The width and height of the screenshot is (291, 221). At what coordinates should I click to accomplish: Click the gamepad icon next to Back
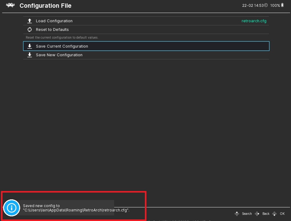257,214
